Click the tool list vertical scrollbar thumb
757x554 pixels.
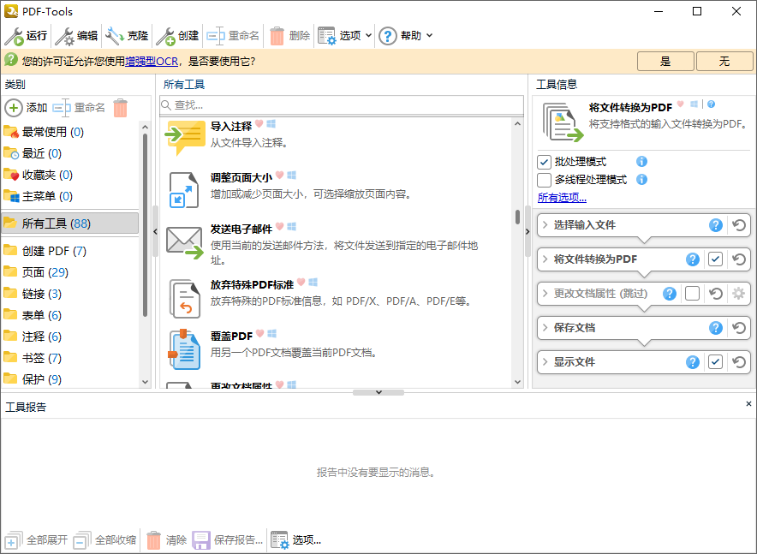517,217
